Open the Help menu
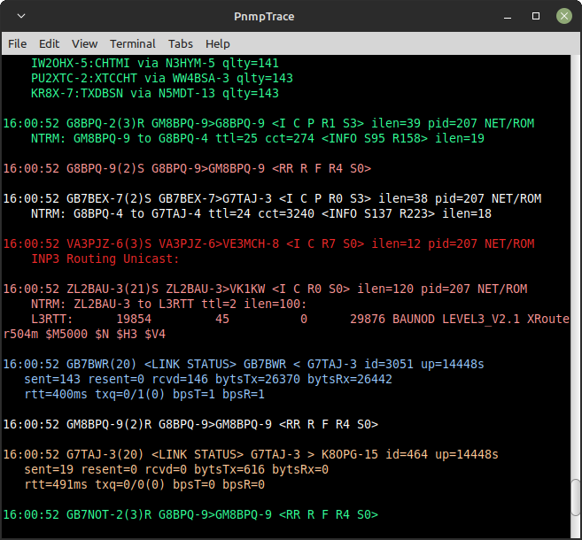Screen dimensions: 582x540 [x=217, y=43]
